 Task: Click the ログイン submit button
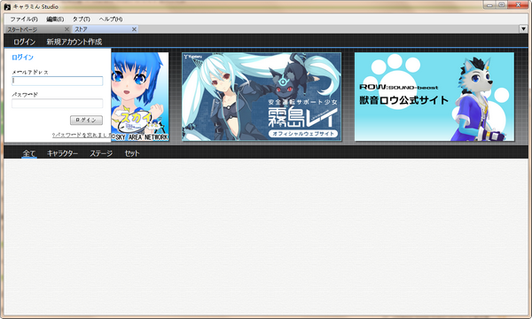[x=86, y=120]
